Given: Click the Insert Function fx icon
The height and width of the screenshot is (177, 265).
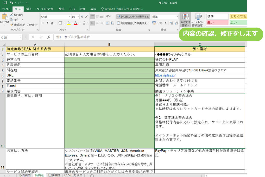Looking at the screenshot, I should click(x=49, y=37).
